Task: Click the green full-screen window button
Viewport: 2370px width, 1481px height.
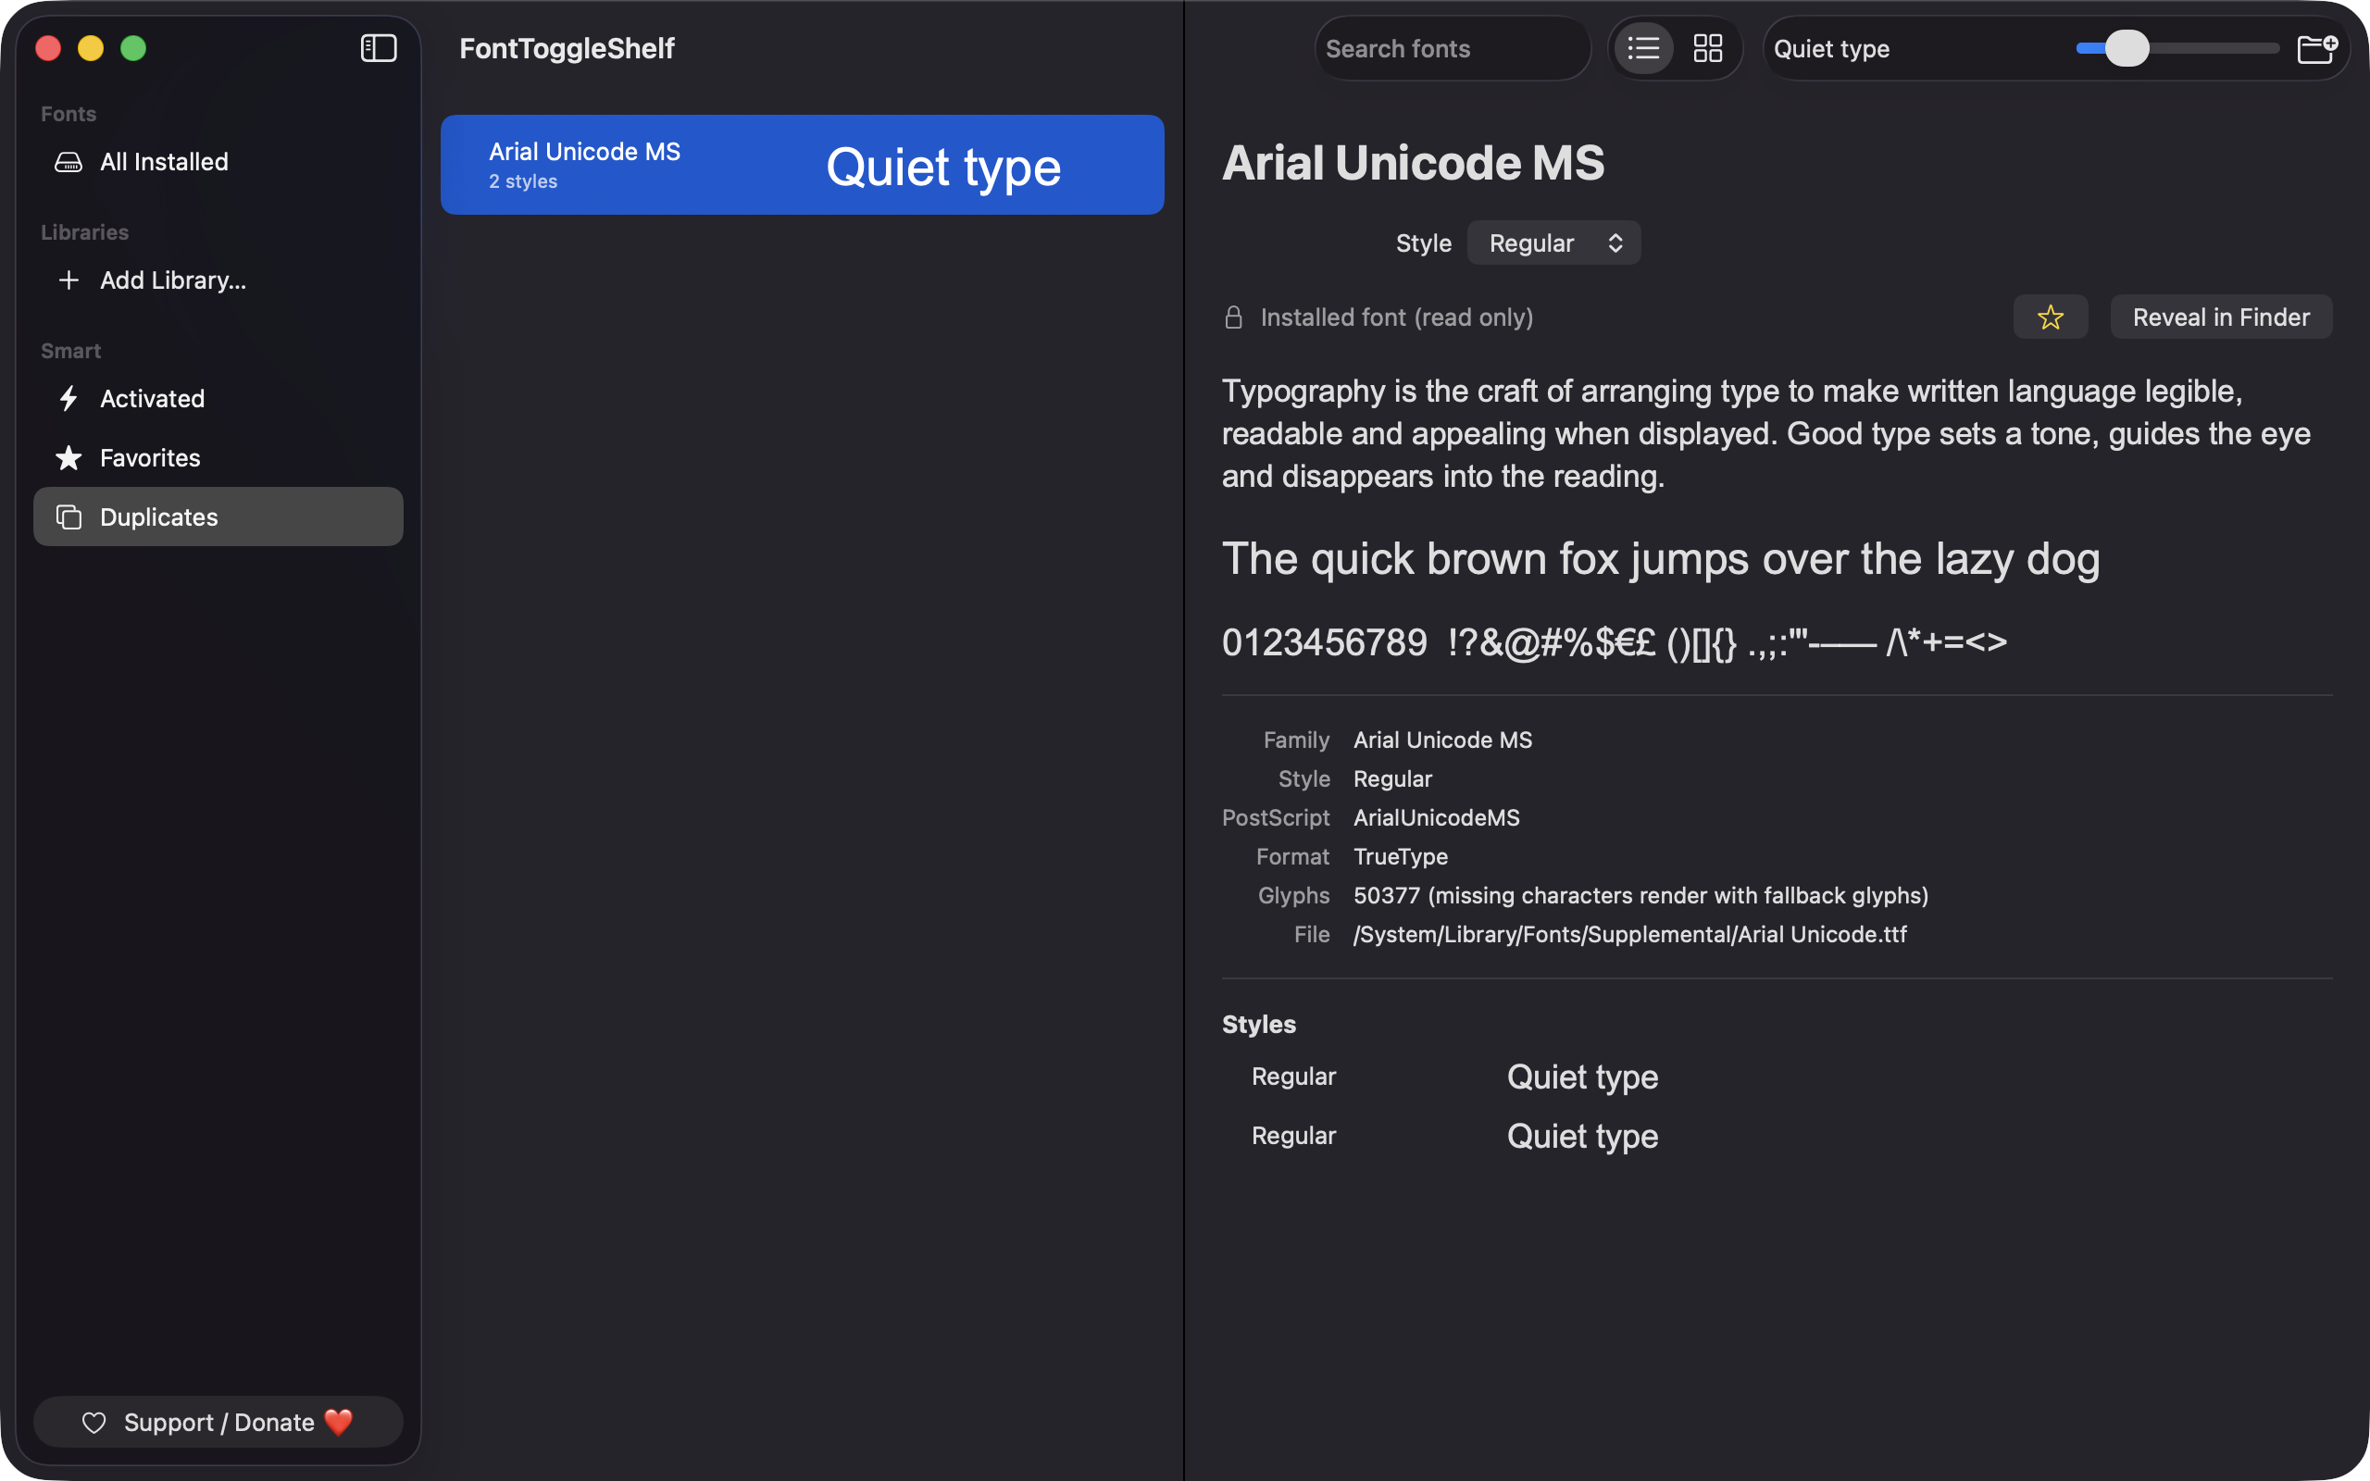Action: 133,48
